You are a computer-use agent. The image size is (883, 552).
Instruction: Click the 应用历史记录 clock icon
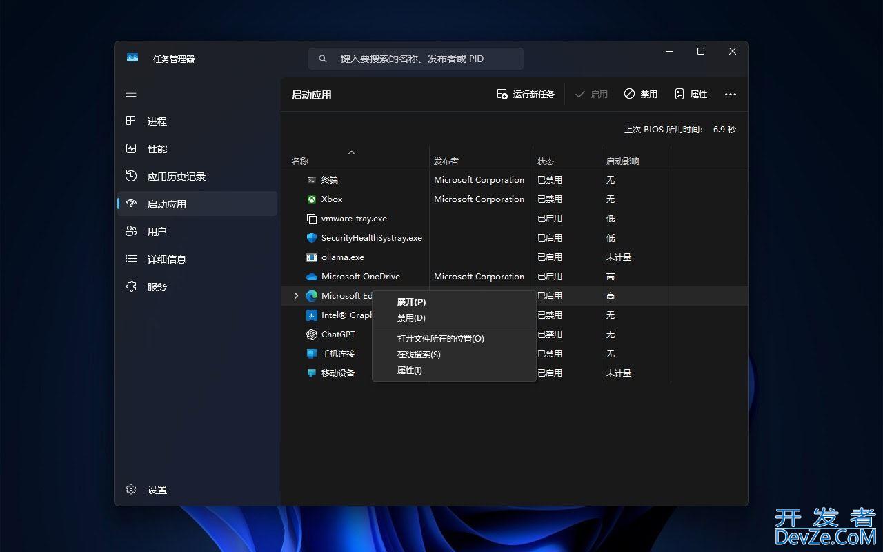(x=131, y=176)
